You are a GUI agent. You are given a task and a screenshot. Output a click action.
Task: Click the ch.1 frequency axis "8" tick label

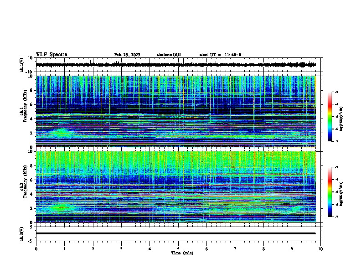32,90
